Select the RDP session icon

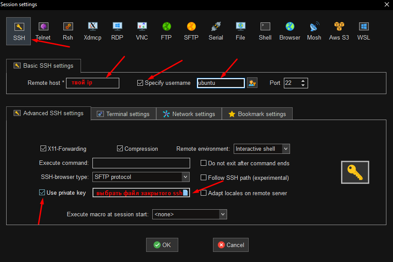click(117, 31)
